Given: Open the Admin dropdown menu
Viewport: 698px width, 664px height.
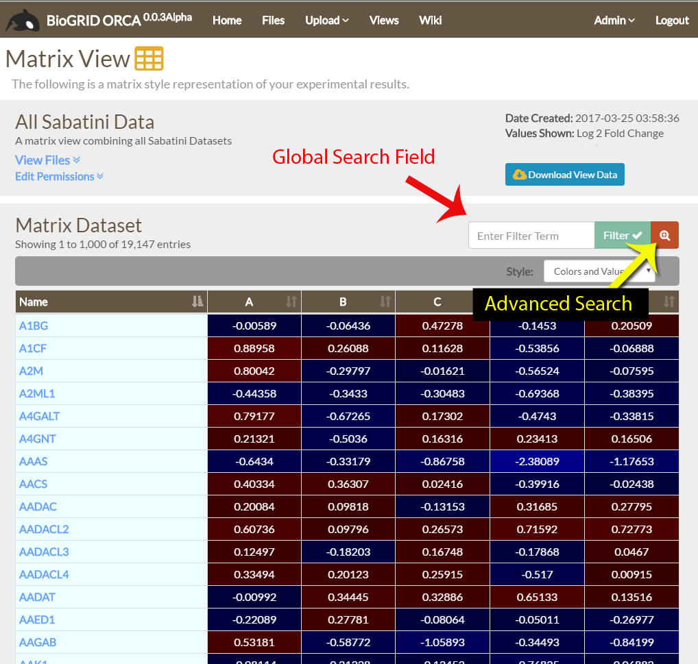Looking at the screenshot, I should (x=614, y=21).
